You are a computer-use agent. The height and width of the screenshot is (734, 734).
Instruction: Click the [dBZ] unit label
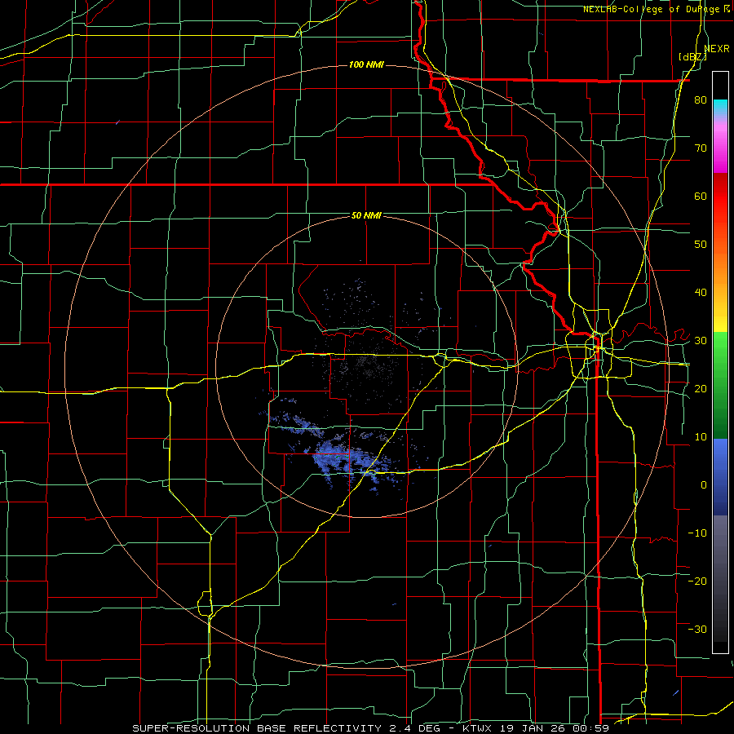tap(692, 57)
